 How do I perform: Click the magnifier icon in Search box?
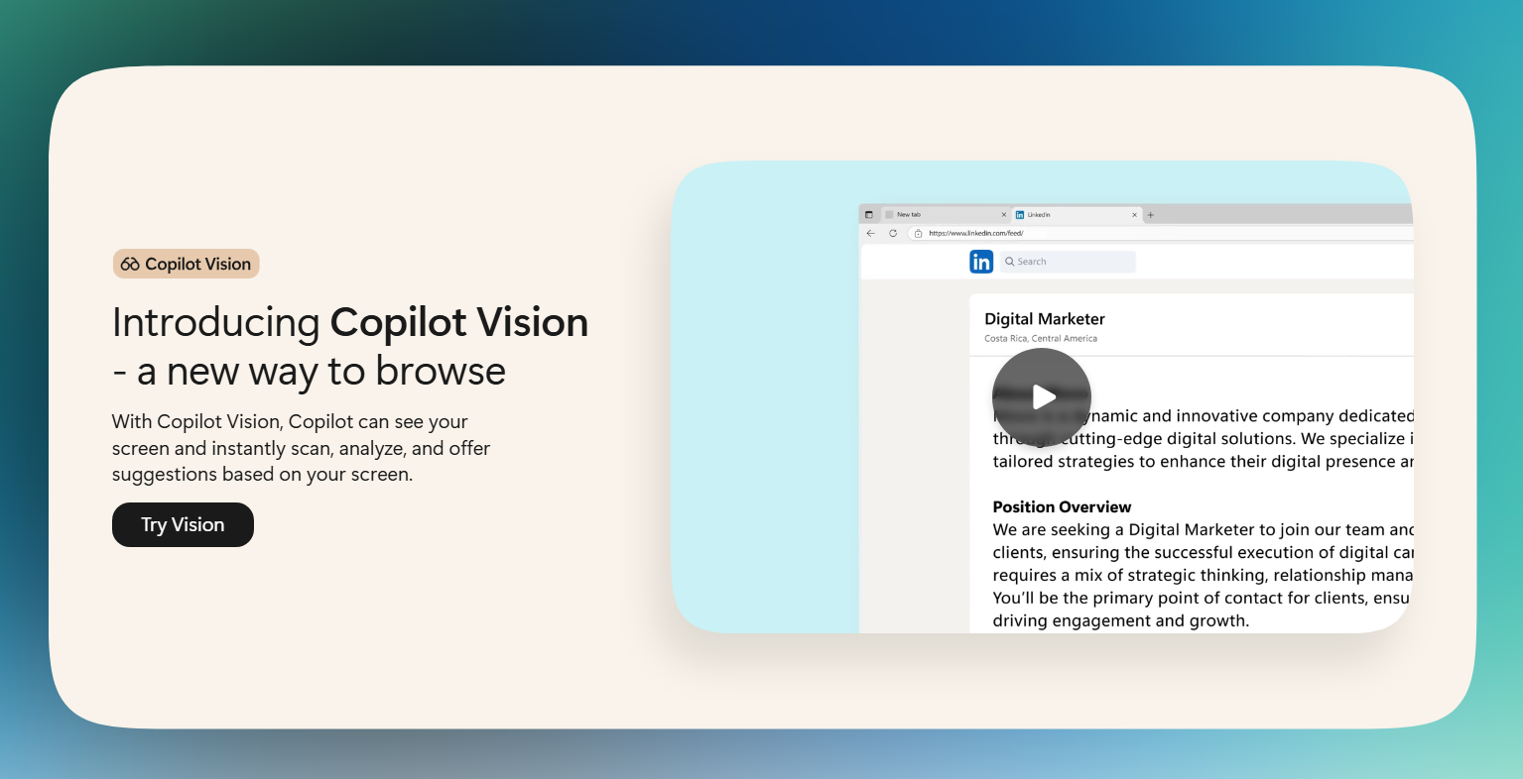[x=1010, y=262]
